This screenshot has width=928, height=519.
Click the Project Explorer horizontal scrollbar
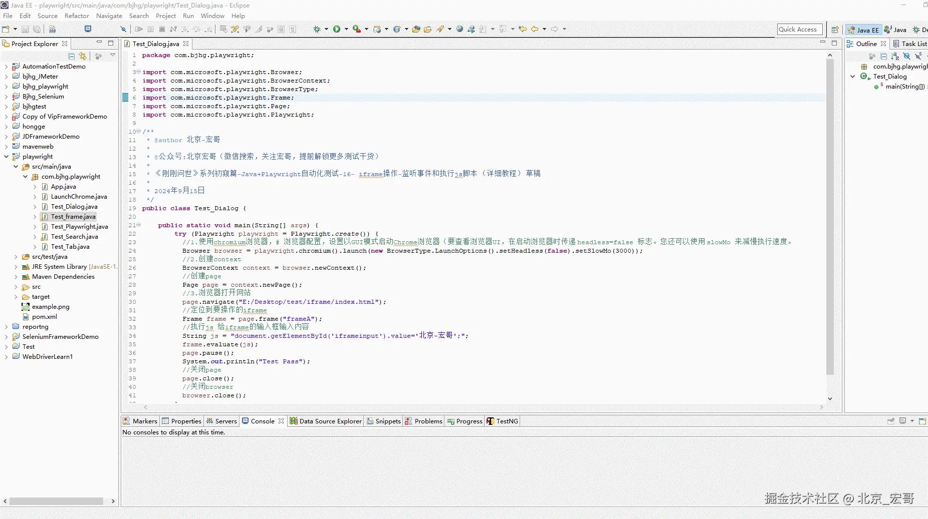[x=56, y=501]
